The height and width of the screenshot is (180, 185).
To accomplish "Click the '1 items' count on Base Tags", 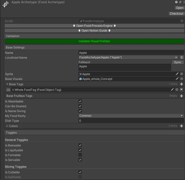I will (173, 84).
